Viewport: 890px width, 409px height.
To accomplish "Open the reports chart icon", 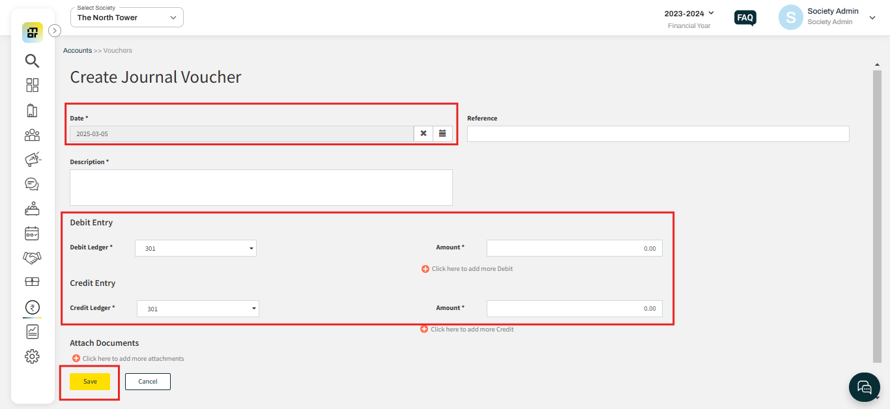I will (32, 331).
